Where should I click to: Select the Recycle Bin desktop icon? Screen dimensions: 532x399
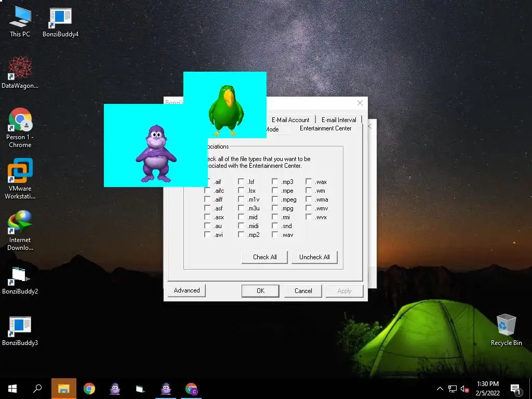pos(506,330)
